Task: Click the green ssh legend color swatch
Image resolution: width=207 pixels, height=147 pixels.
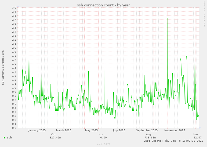Action: tap(5, 138)
